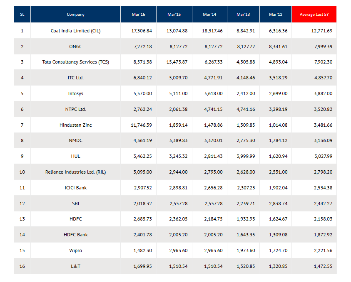Select the Infosys company cell
This screenshot has width=351, height=282.
tap(76, 93)
